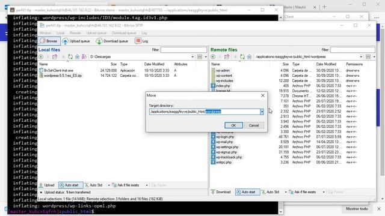385x216 pixels.
Task: Open the local path D:\Descargas dropdown
Action: click(x=192, y=57)
